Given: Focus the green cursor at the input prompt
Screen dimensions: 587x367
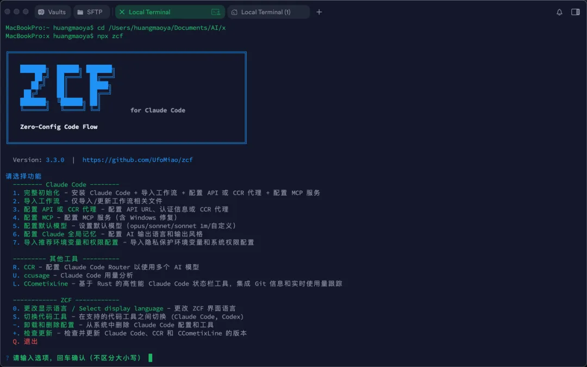Looking at the screenshot, I should (150, 358).
